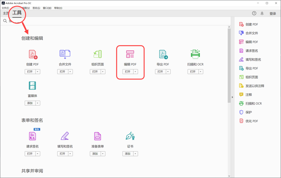The width and height of the screenshot is (281, 178).
Task: Click the search magnifier icon
Action: [5, 21]
